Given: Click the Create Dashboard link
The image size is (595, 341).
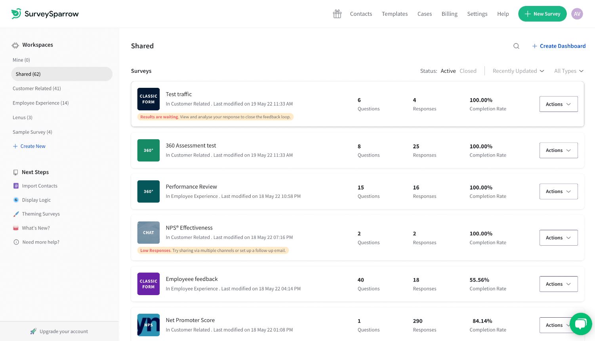Looking at the screenshot, I should [563, 46].
